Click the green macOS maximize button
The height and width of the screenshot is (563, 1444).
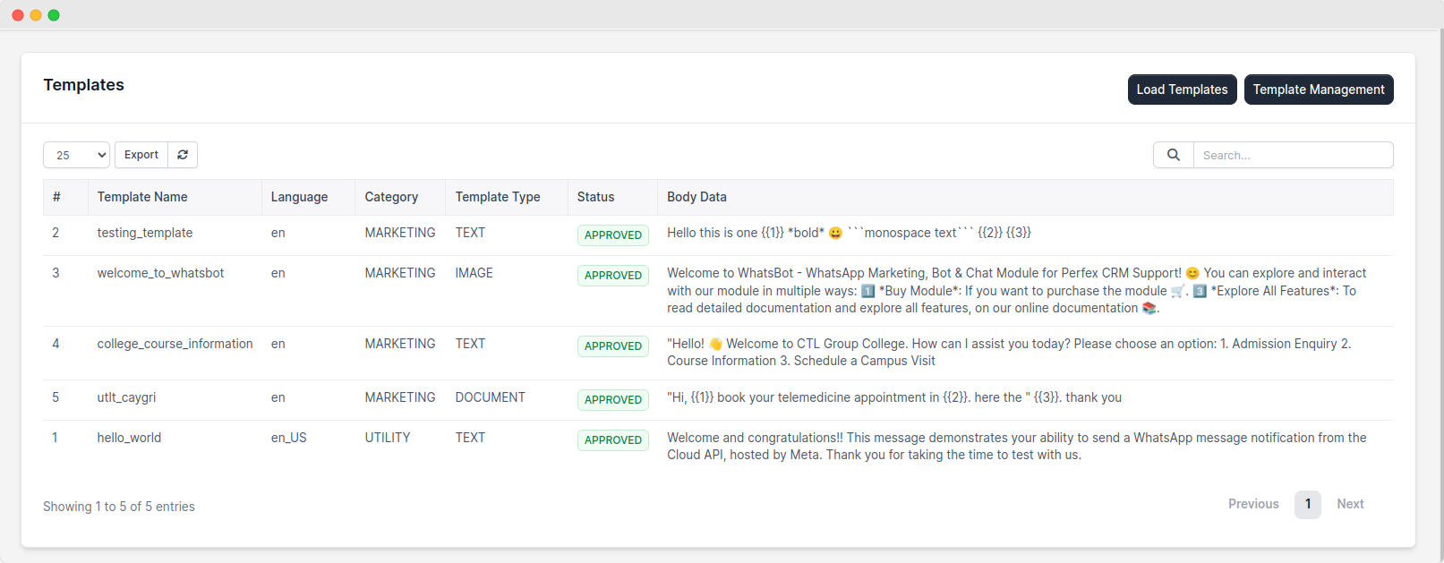54,15
